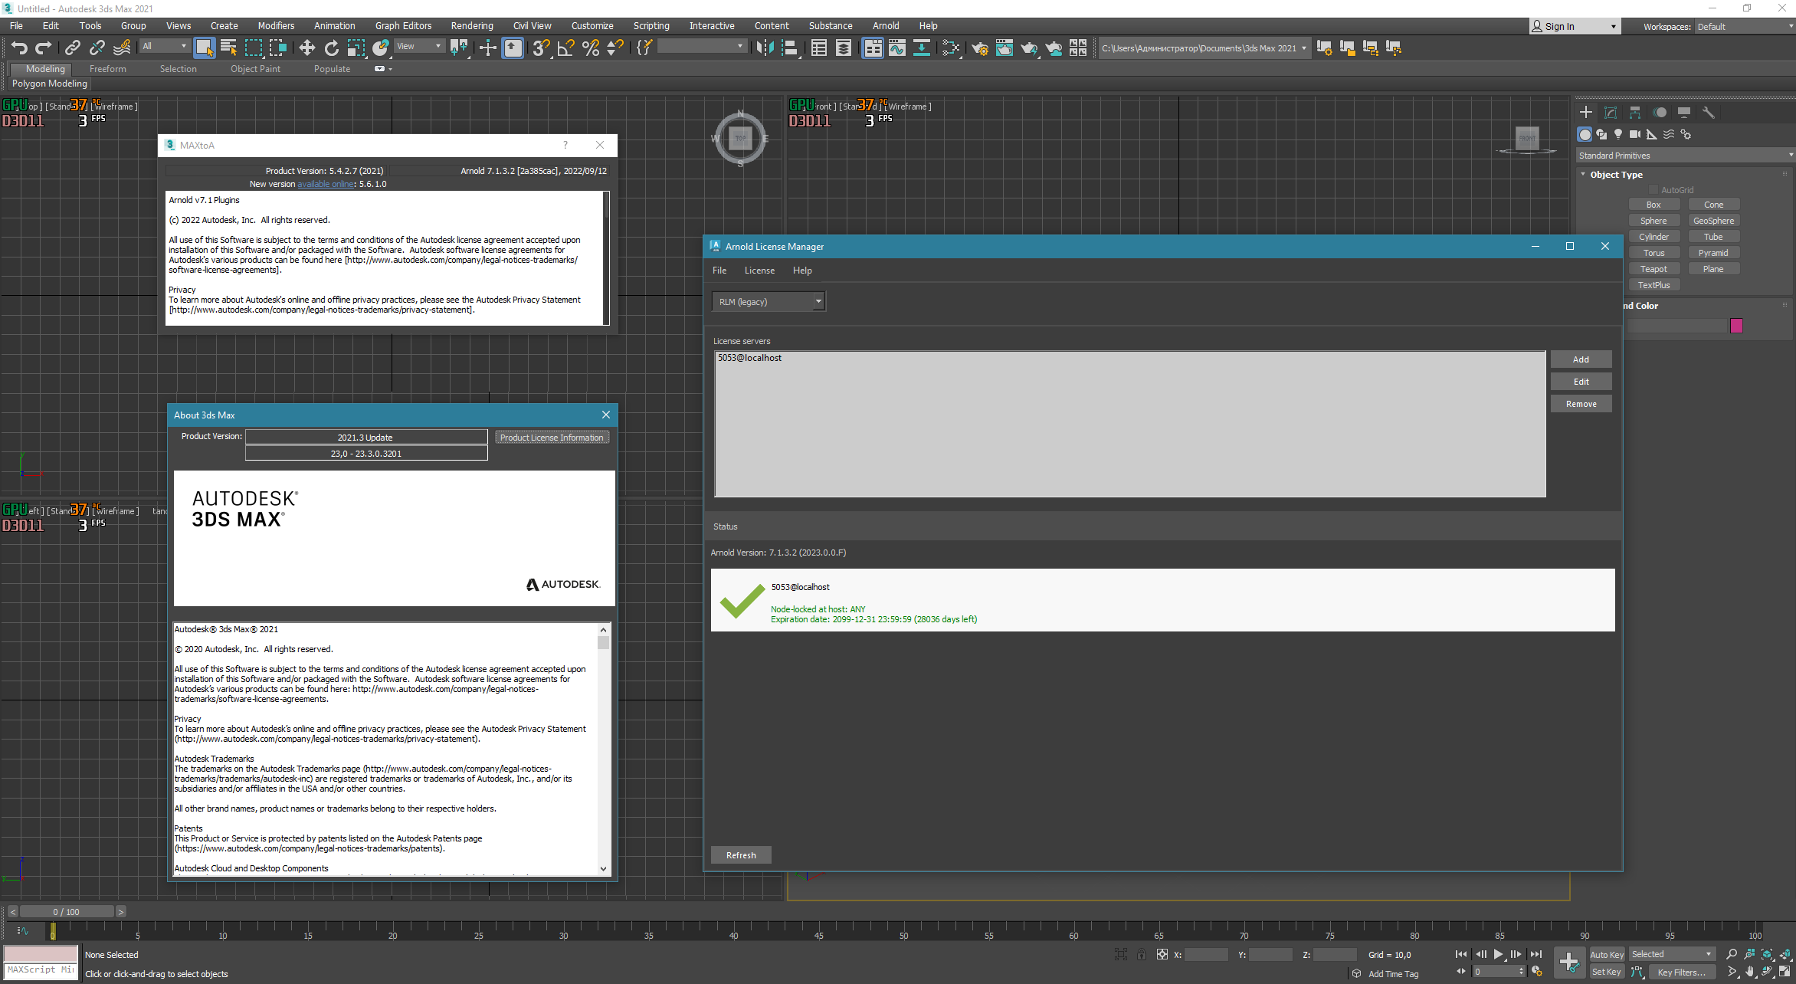Viewport: 1796px width, 984px height.
Task: Click the Align tool icon
Action: [x=789, y=48]
